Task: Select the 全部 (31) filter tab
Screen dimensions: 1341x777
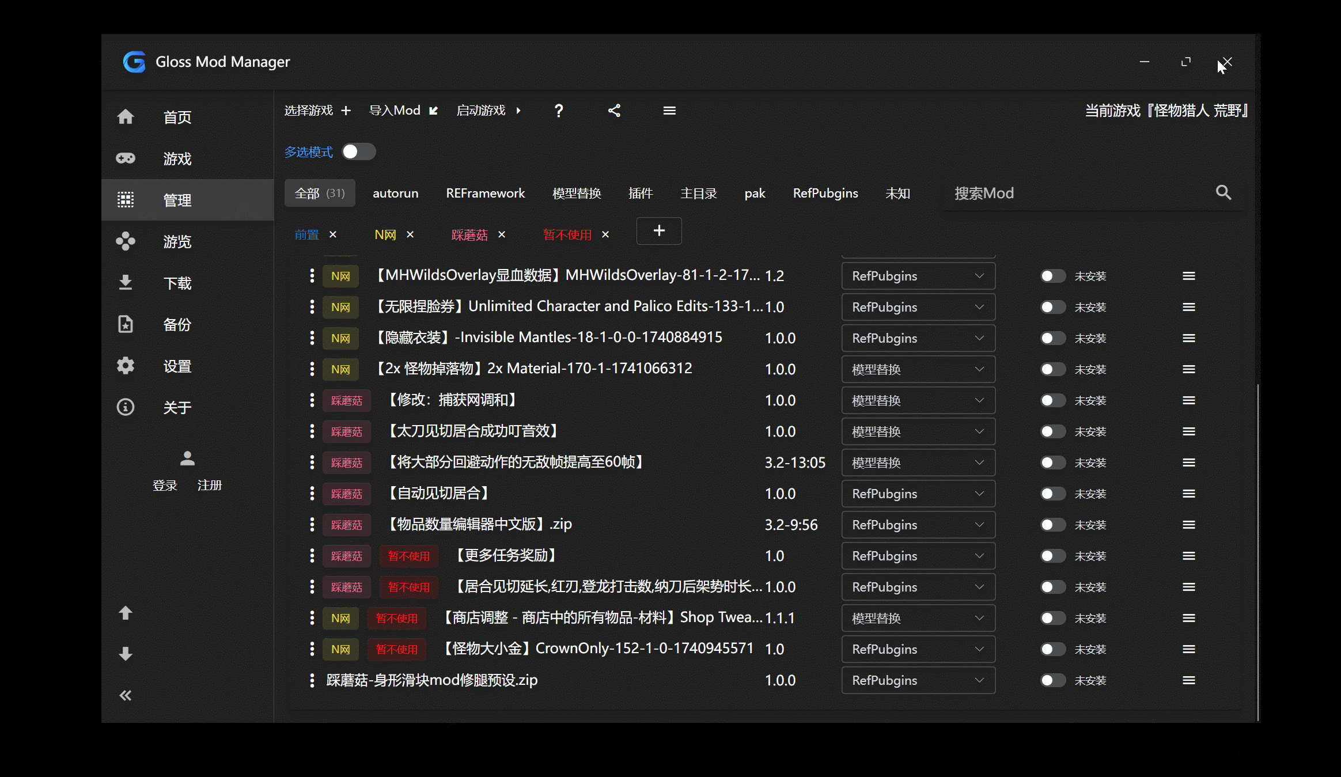Action: tap(320, 193)
